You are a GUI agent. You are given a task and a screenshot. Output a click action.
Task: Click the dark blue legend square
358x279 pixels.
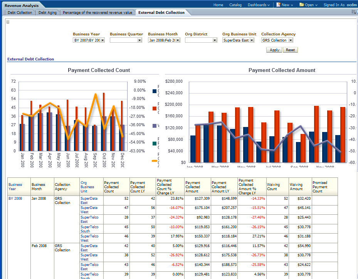pyautogui.click(x=155, y=91)
